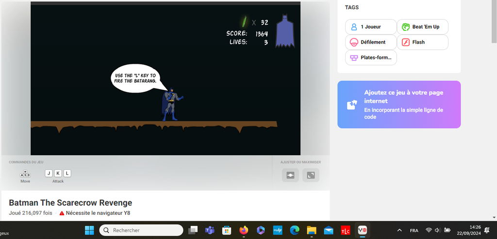Click the 'Nécessite le navigateur Y8' warning
Viewport: 497px width, 239px height.
coord(95,213)
